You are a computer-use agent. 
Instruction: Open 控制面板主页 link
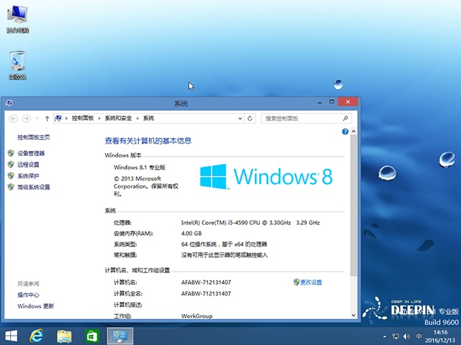click(34, 137)
